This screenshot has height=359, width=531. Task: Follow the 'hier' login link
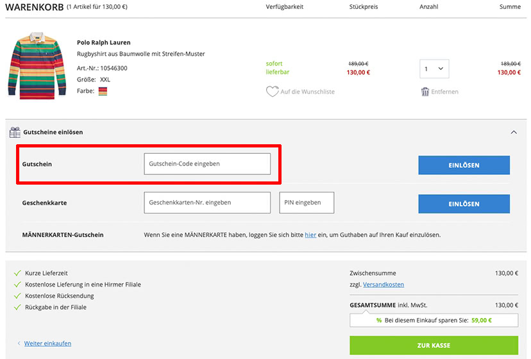click(x=310, y=235)
